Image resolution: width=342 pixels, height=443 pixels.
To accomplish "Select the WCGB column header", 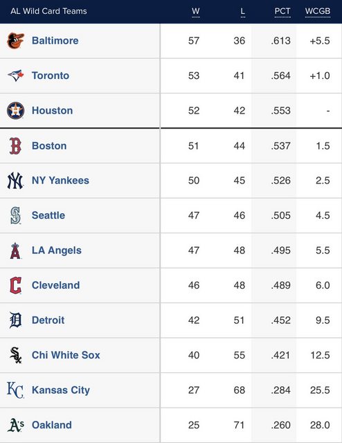I will pos(318,11).
